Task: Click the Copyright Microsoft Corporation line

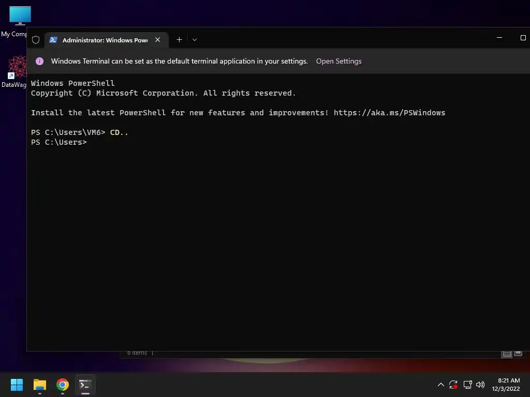Action: click(x=163, y=93)
